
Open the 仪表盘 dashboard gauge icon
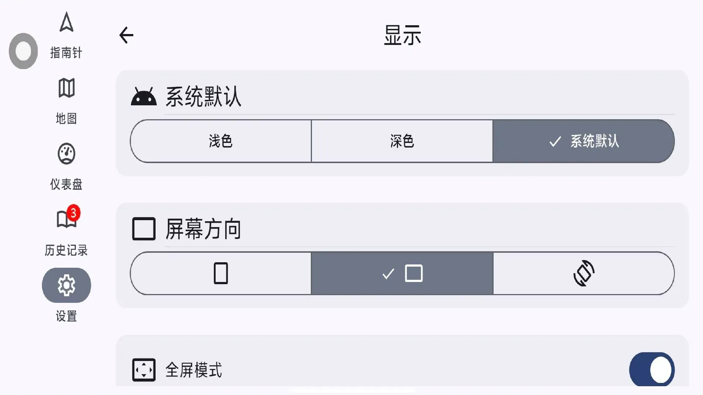(66, 154)
